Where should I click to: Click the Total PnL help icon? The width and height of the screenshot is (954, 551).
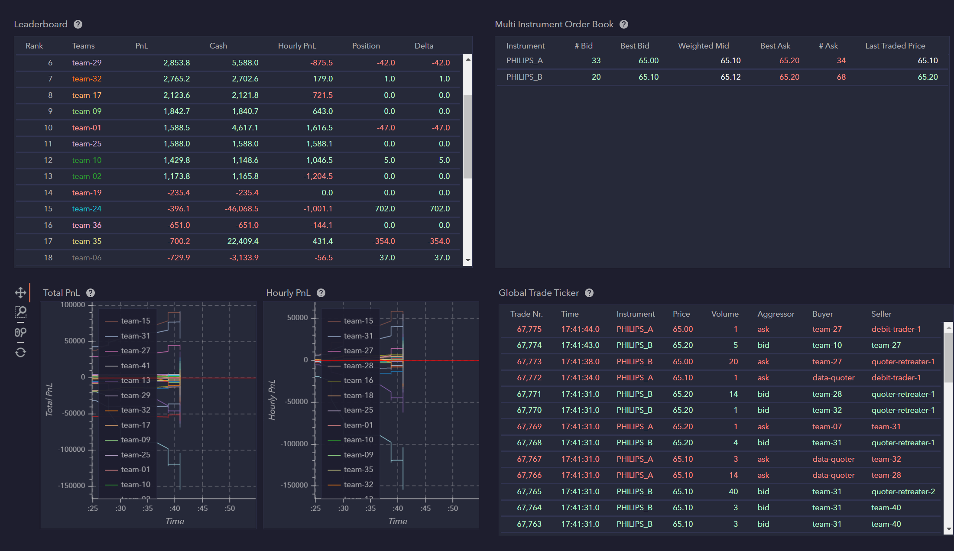point(91,293)
